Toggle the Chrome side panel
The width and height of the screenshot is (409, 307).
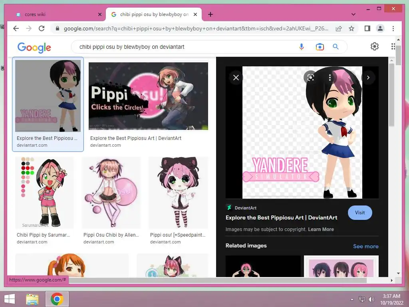point(367,28)
